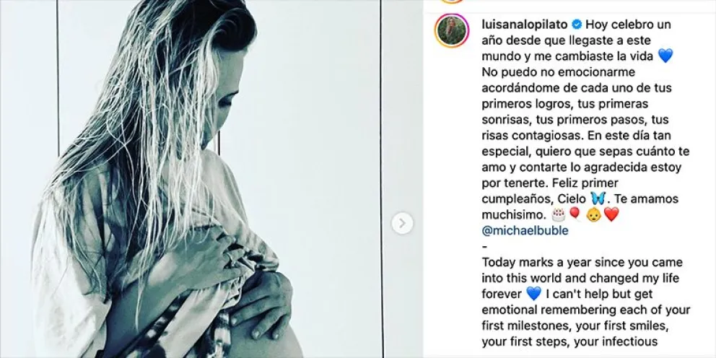716x358 pixels.
Task: Click the black-and-white pregnancy photo
Action: [190, 179]
